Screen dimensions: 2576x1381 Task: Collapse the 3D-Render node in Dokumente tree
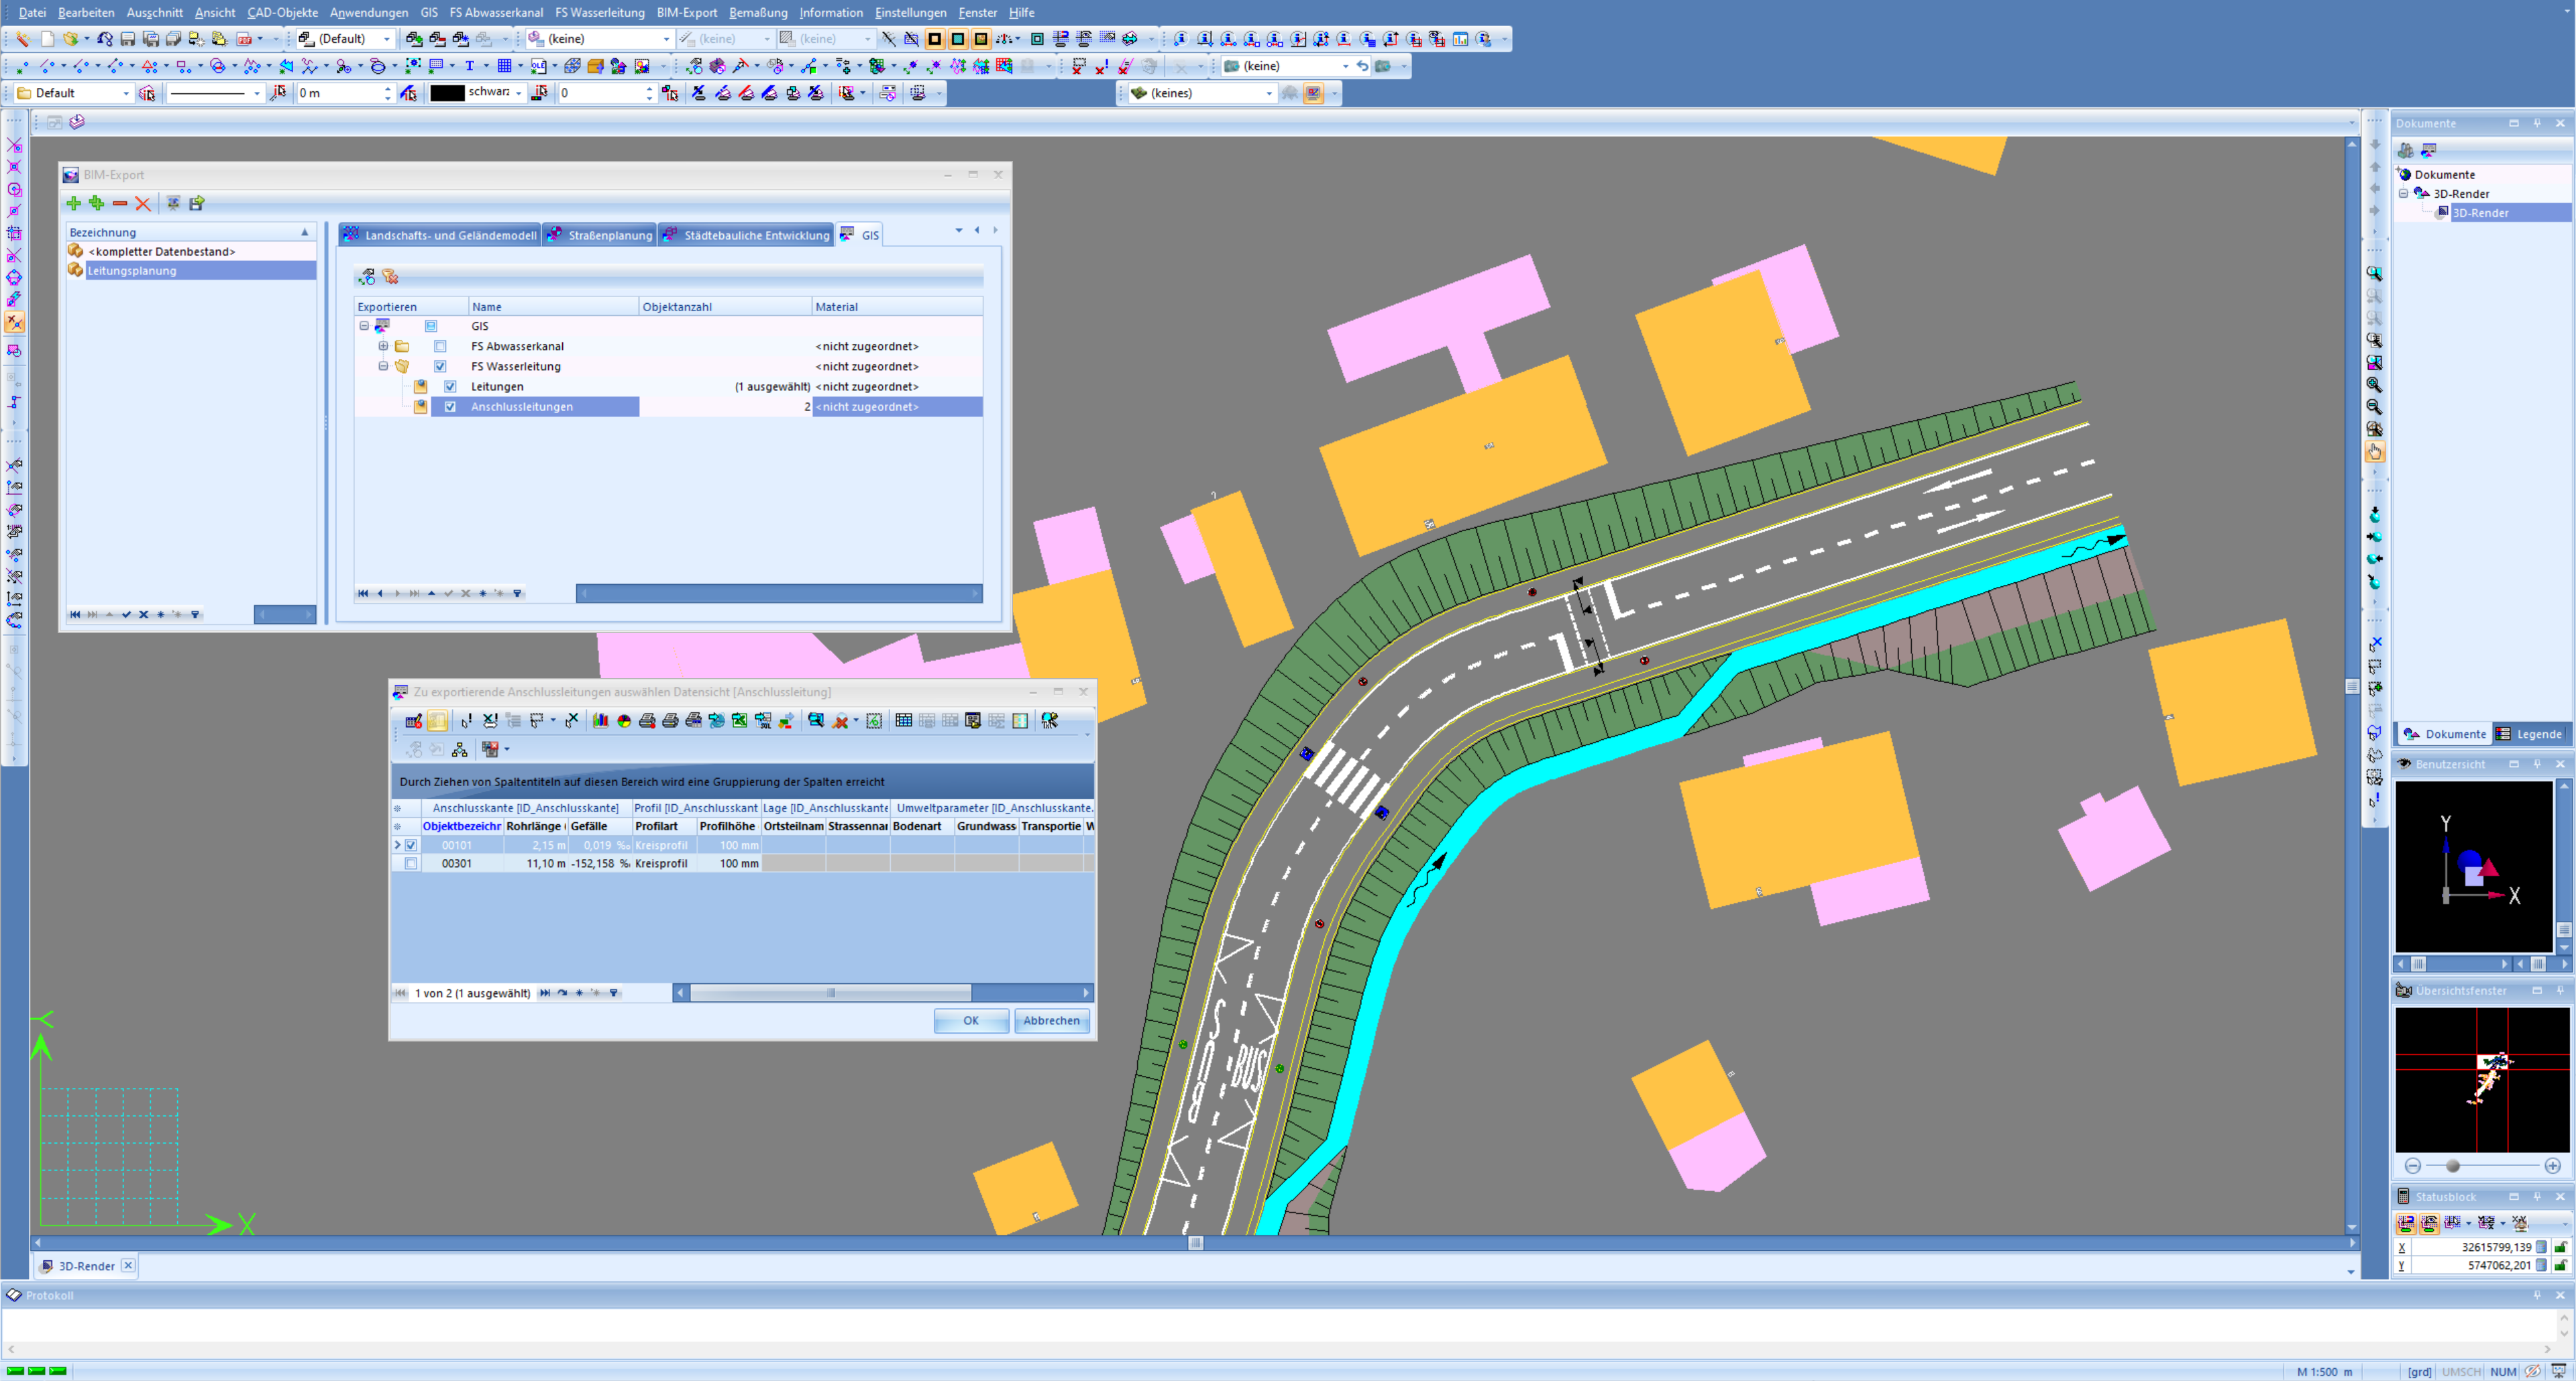tap(2404, 194)
